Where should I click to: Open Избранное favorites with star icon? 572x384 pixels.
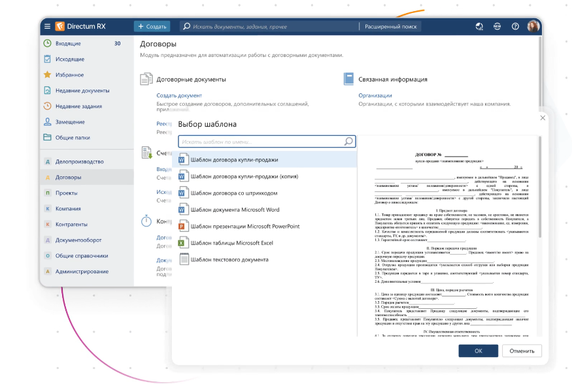coord(69,75)
